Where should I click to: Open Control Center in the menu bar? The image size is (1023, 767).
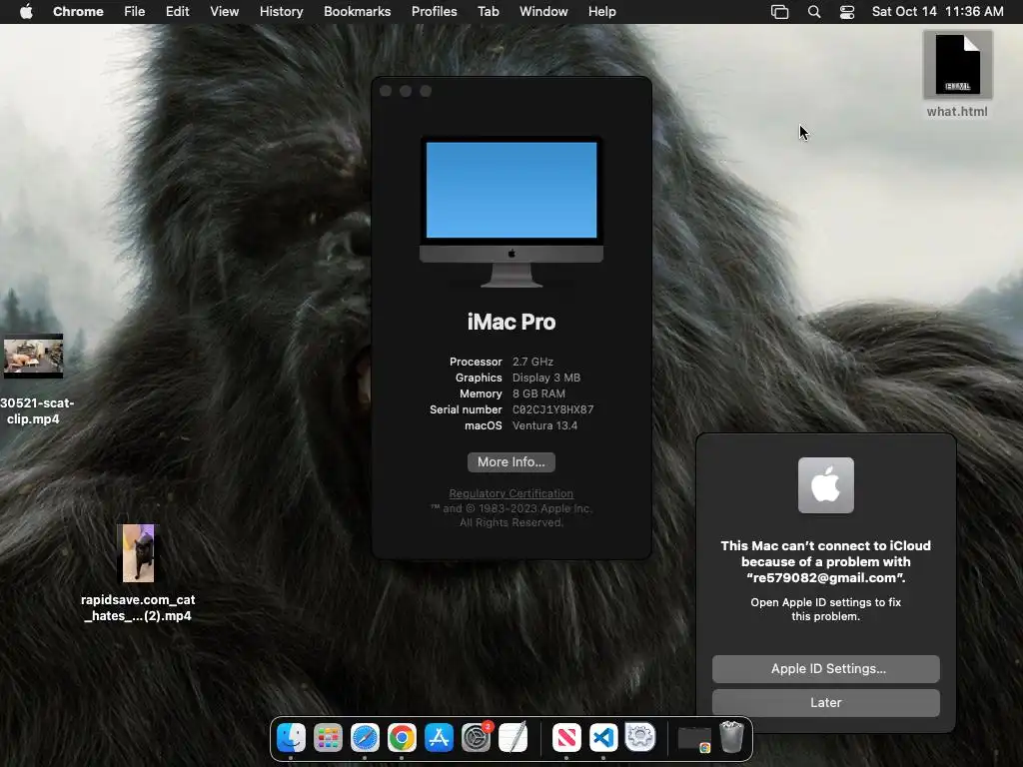pos(847,12)
